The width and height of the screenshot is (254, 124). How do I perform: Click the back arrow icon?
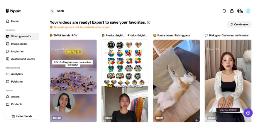[x=52, y=11]
